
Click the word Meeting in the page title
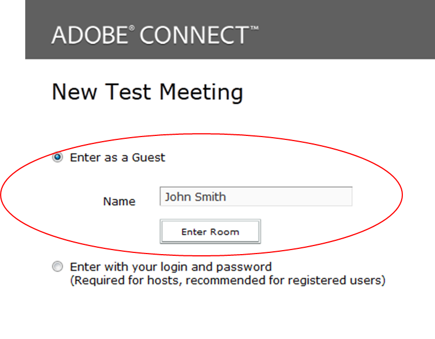click(201, 92)
